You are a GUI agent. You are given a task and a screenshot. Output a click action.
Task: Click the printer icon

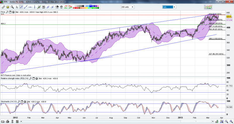8,121
